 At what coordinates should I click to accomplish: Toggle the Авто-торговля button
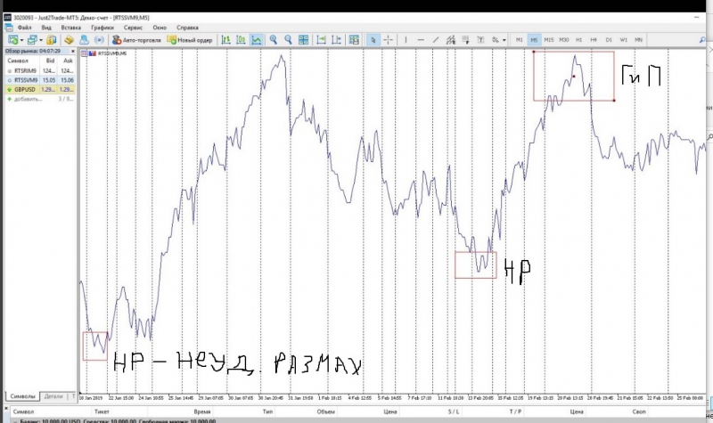136,40
